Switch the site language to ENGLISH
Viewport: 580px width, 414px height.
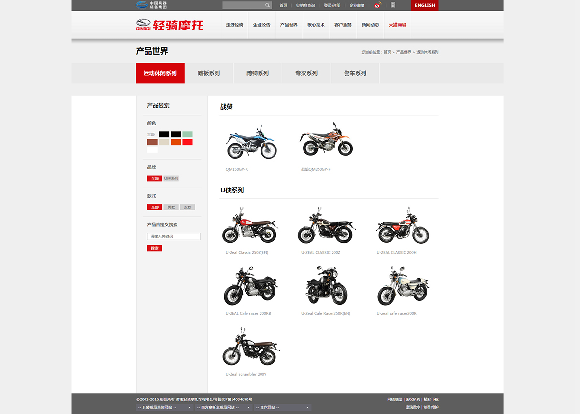(x=424, y=5)
